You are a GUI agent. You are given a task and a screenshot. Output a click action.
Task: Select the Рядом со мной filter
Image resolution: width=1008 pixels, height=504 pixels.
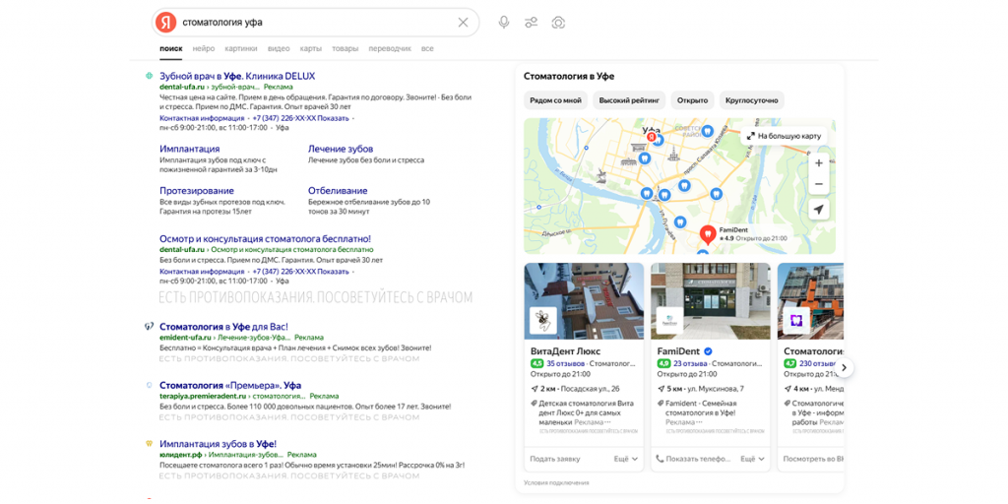click(555, 100)
